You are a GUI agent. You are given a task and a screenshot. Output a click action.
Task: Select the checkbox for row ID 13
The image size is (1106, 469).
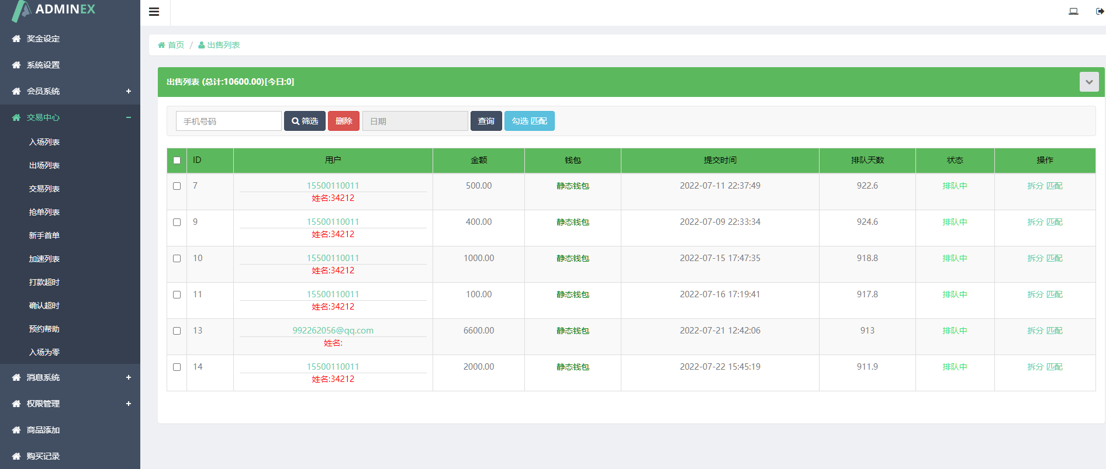click(x=177, y=331)
